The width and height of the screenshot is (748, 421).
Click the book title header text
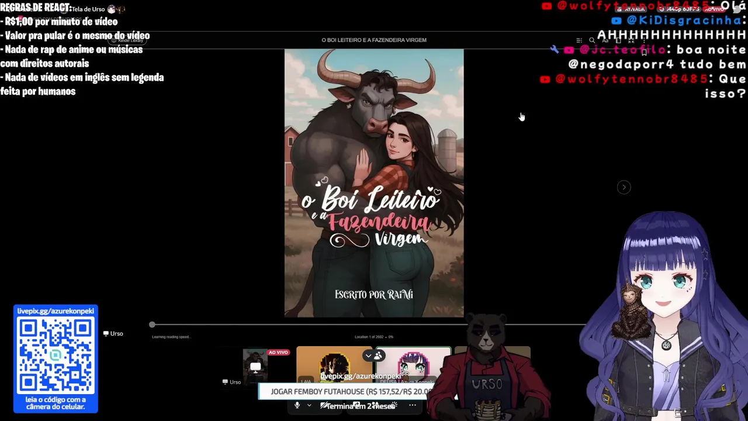(374, 40)
